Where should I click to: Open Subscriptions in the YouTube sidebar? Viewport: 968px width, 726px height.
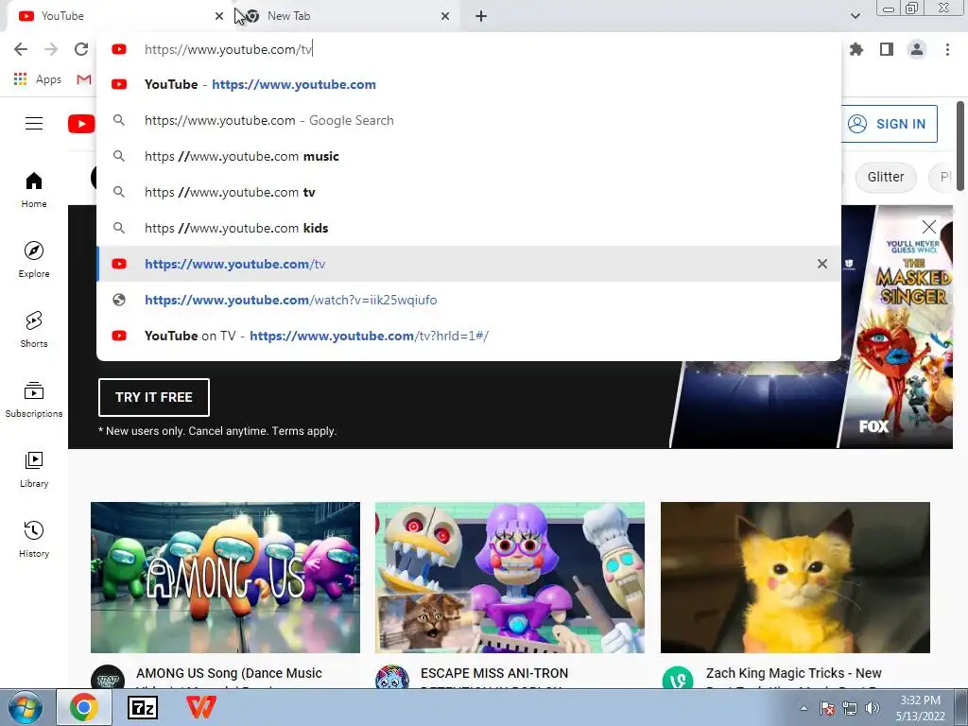point(34,400)
